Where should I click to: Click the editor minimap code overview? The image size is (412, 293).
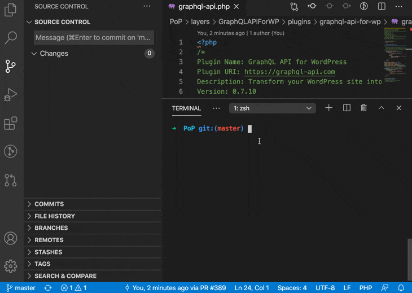point(395,54)
